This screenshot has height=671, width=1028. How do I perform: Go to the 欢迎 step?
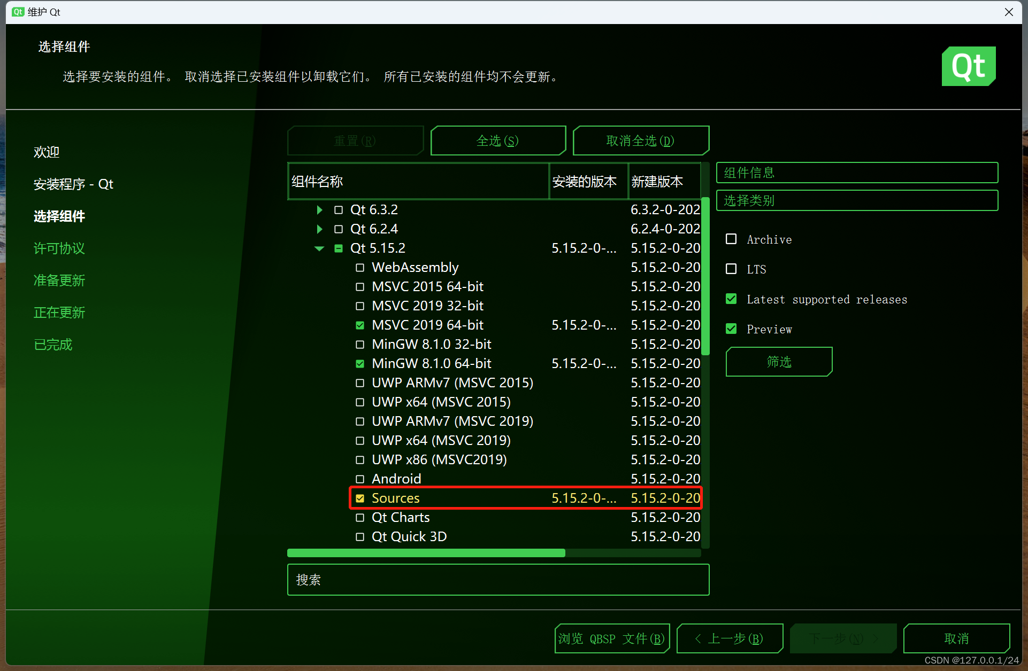tap(47, 152)
